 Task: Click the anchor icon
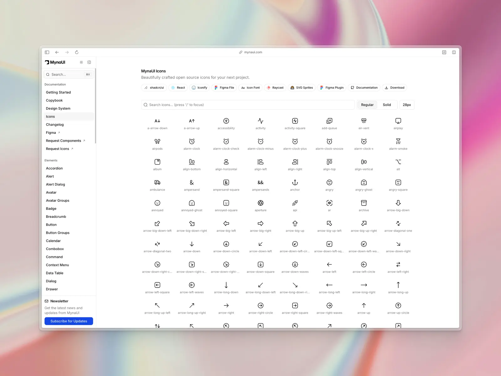295,182
